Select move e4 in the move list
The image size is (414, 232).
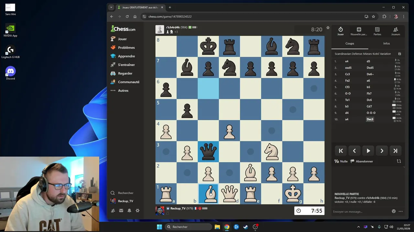point(347,61)
